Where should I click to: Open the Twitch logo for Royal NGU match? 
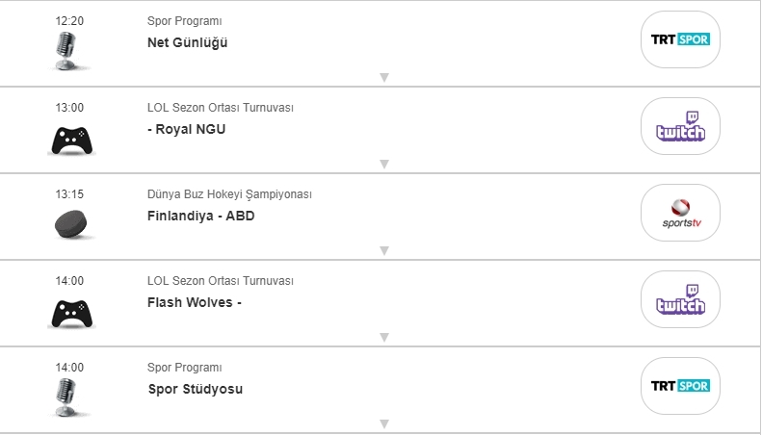680,126
